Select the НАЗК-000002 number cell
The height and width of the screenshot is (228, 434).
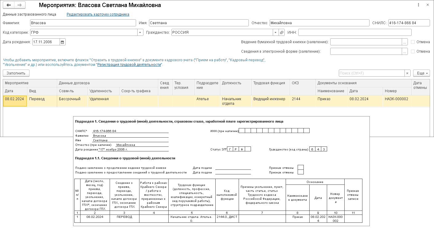[x=397, y=101]
